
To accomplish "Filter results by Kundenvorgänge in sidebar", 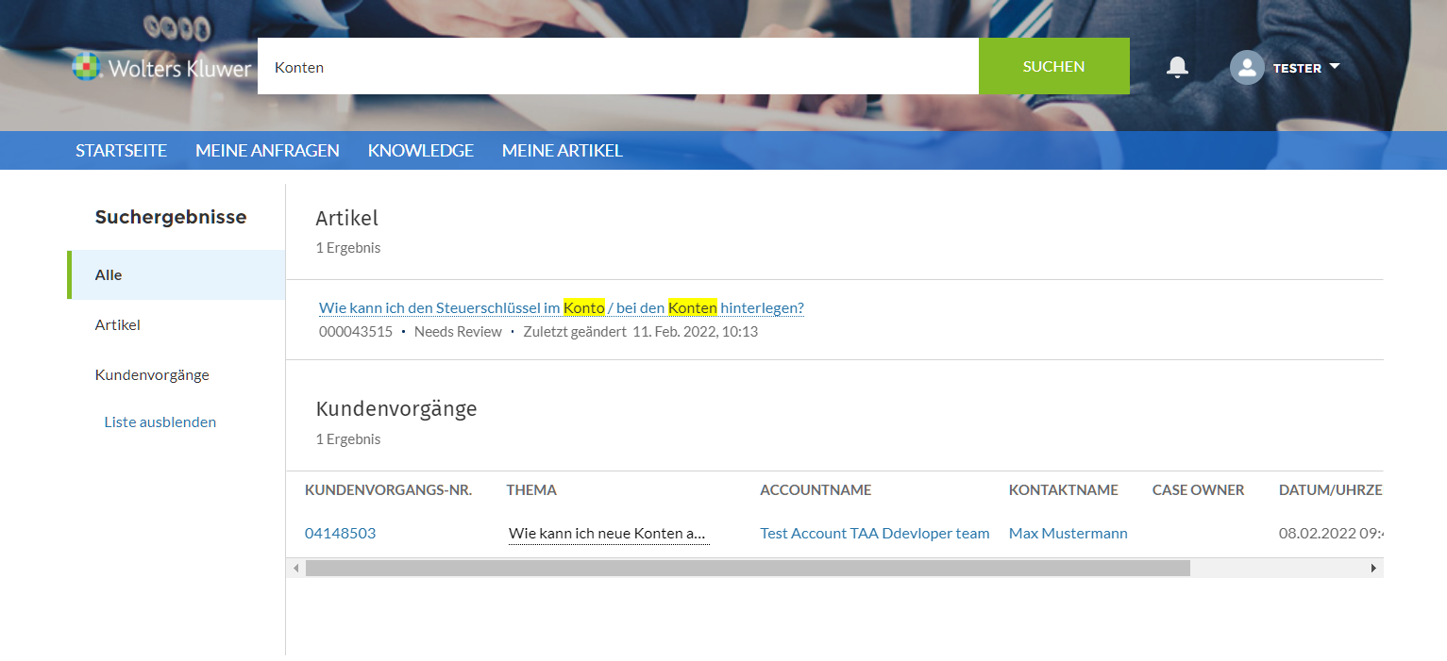I will [152, 375].
